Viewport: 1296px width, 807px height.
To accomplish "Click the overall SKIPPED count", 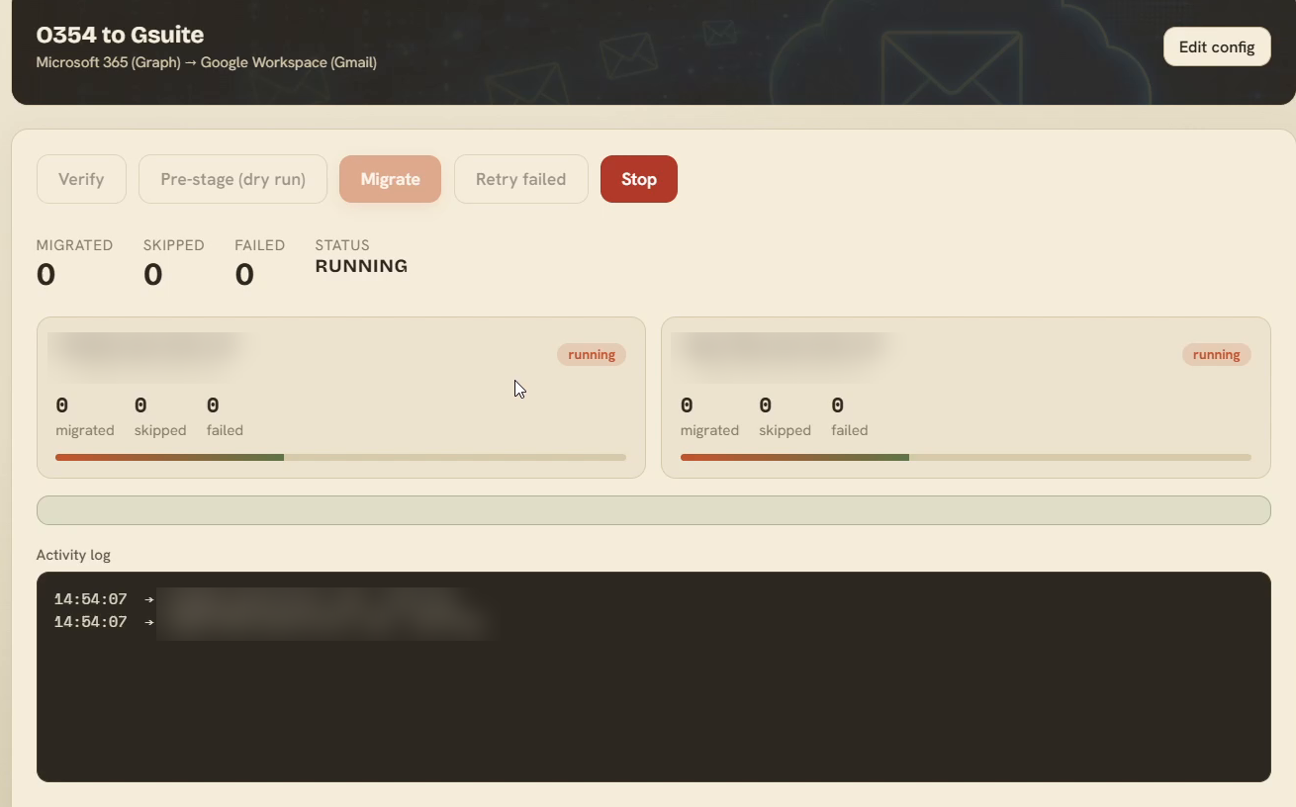I will coord(152,275).
